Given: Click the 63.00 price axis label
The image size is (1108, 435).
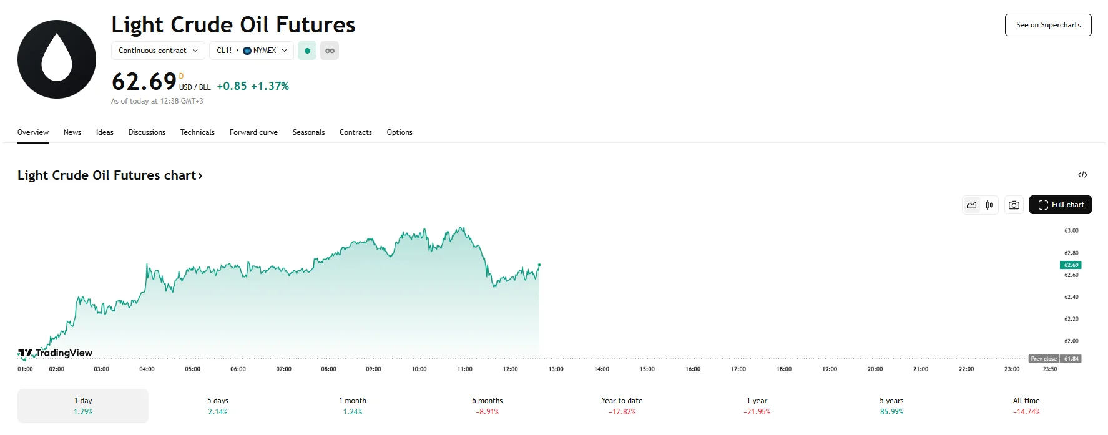Looking at the screenshot, I should click(1071, 231).
